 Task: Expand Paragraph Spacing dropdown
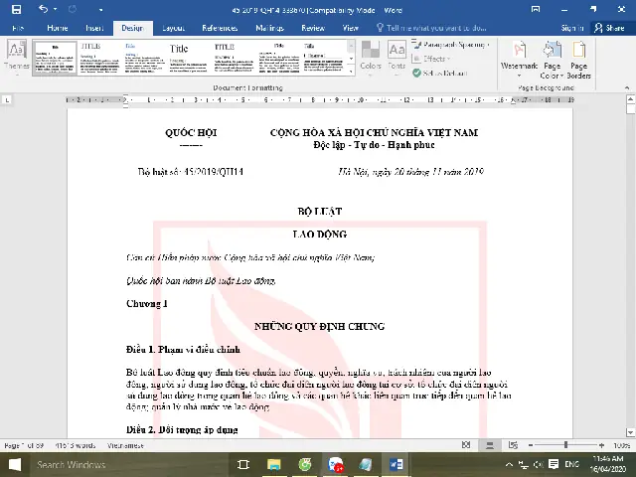tap(453, 45)
